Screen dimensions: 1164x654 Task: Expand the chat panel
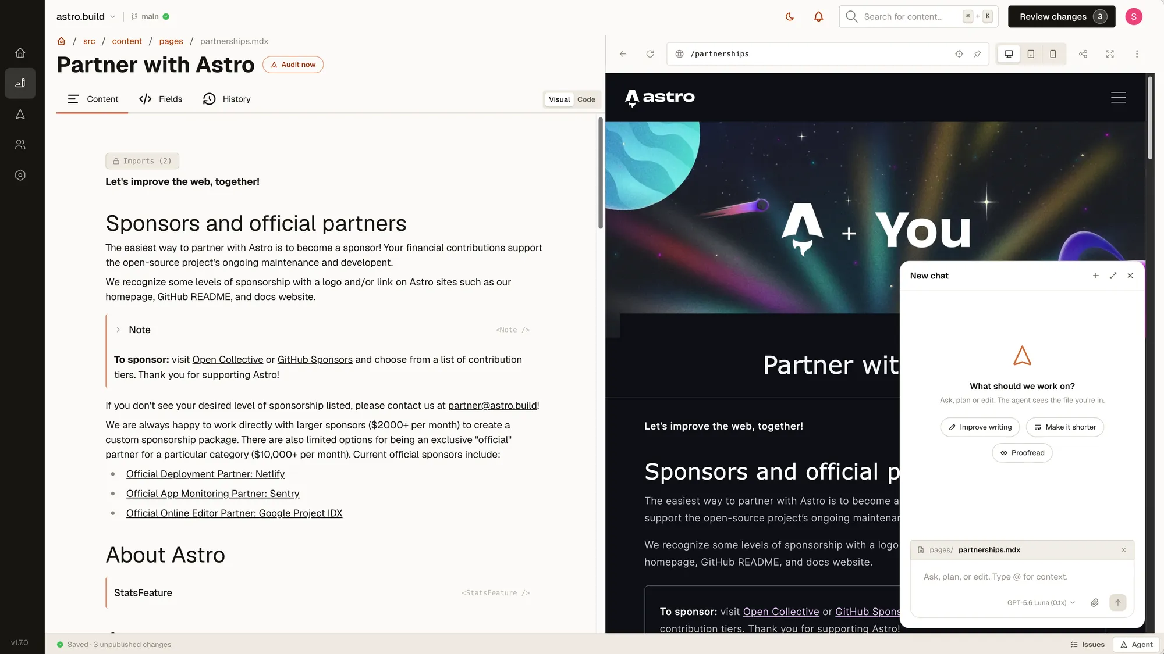pos(1113,276)
